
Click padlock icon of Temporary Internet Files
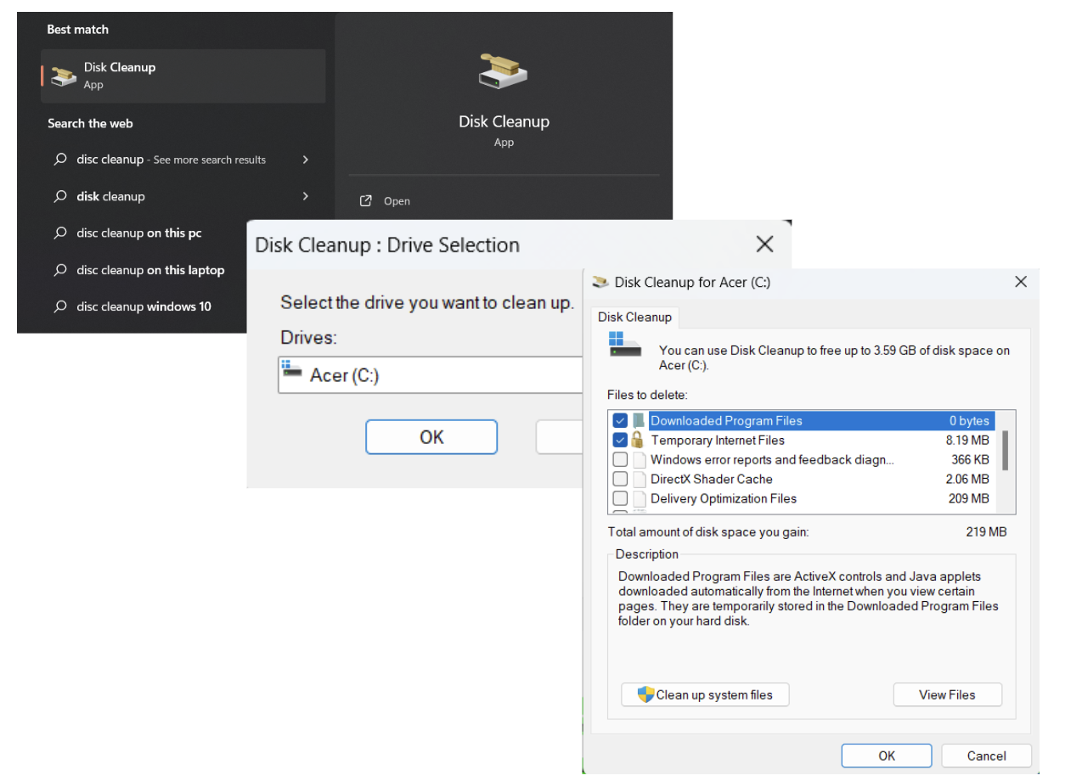pos(638,440)
